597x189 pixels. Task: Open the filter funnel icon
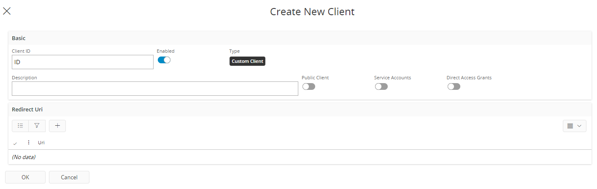[37, 126]
